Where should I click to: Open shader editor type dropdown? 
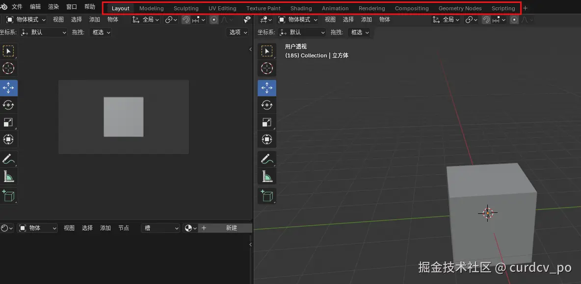click(7, 228)
